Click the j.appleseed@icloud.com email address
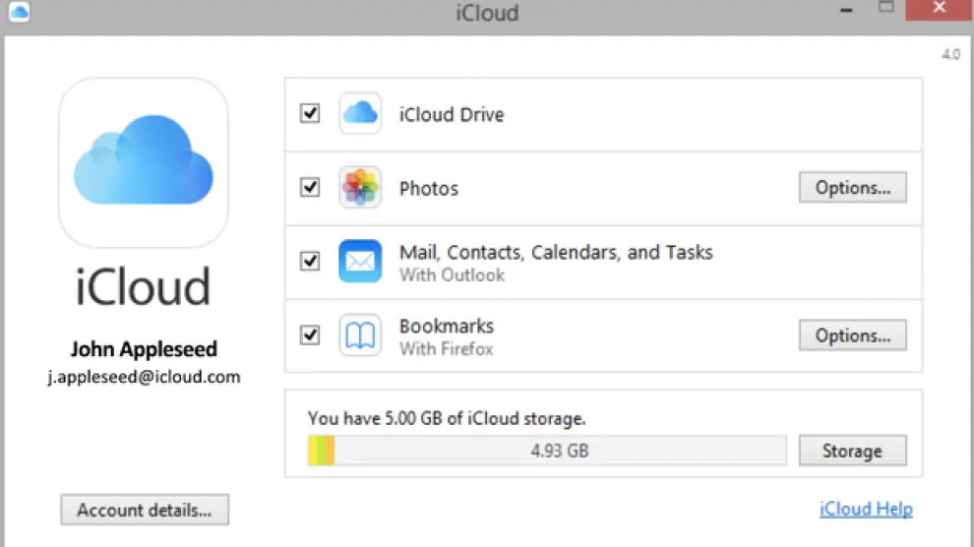The width and height of the screenshot is (974, 547). (x=144, y=377)
